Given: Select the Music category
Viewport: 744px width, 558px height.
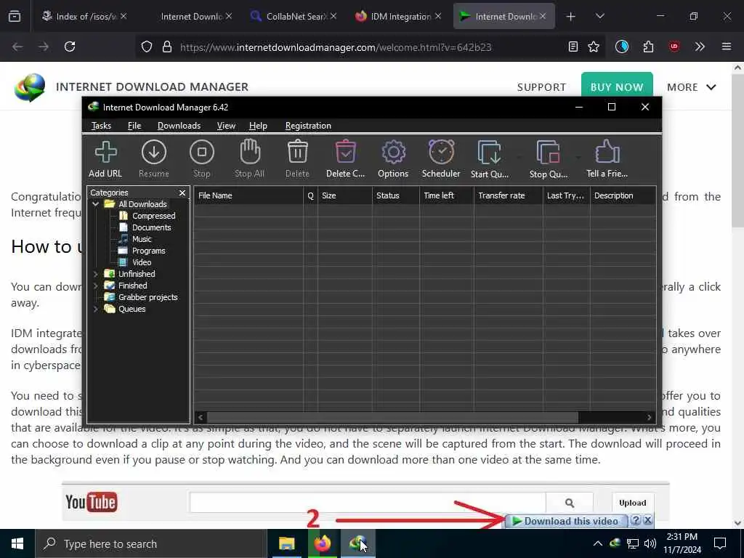Looking at the screenshot, I should pos(142,239).
